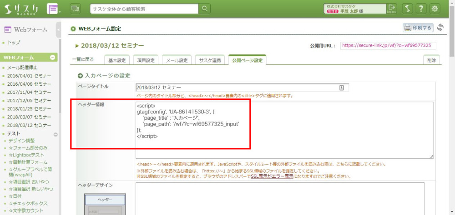455x215 pixels.
Task: Click the refresh arrows icon
Action: (440, 28)
